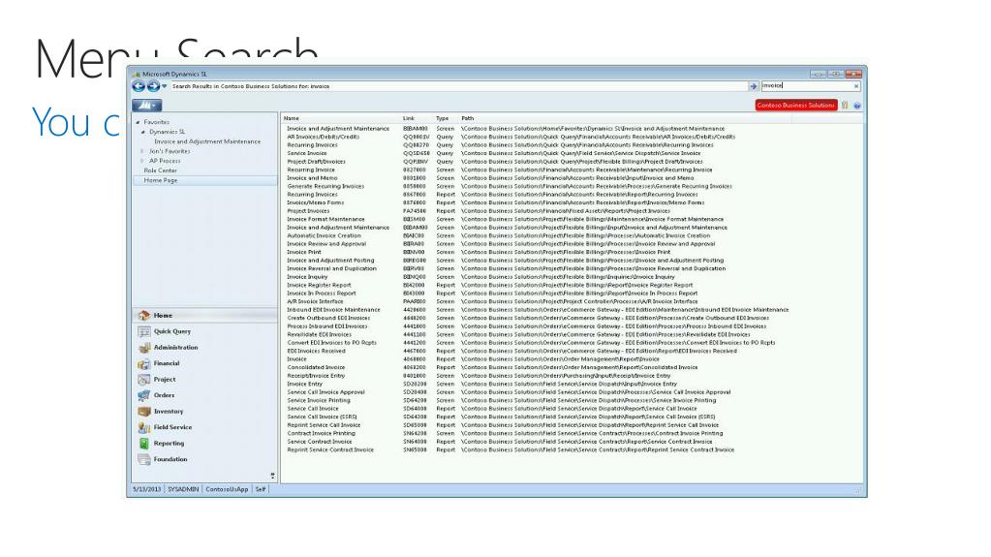Open the Service Call Invoice Approval result
This screenshot has height=557, width=991.
(x=326, y=392)
